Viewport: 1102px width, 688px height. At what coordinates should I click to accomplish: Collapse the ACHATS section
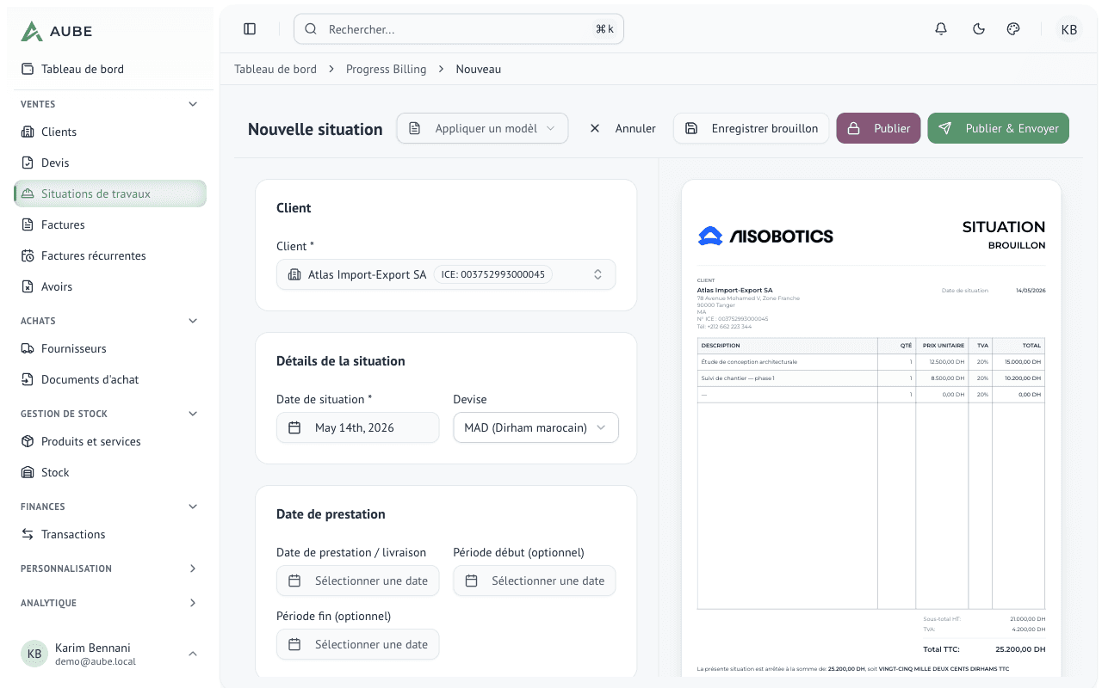tap(193, 321)
